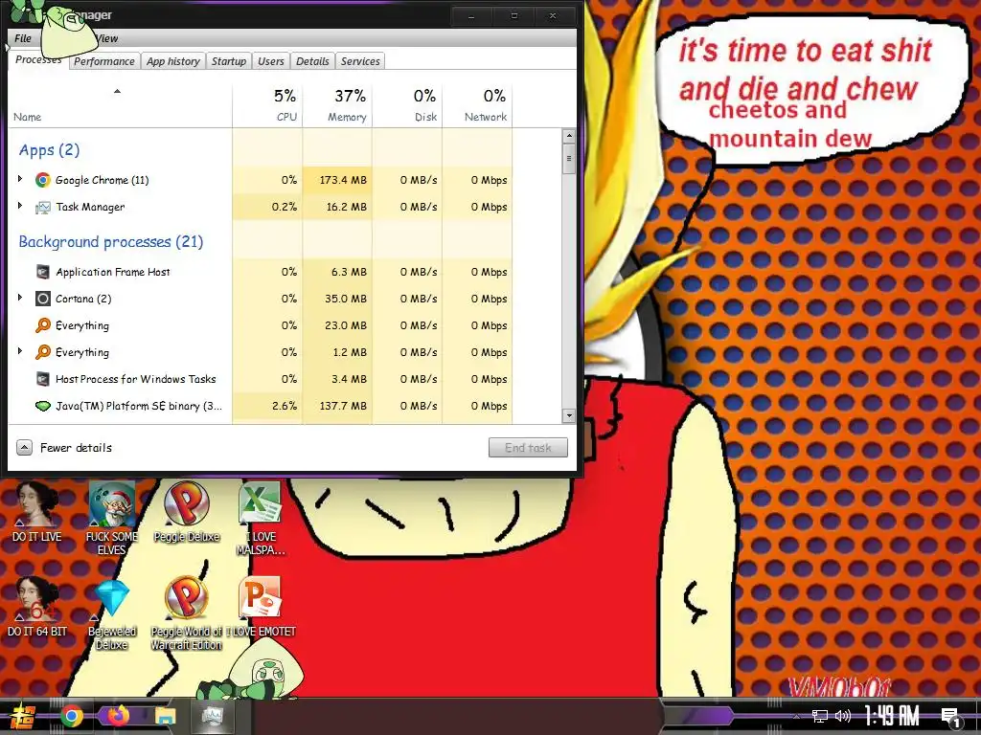Open the volume control in system tray
The width and height of the screenshot is (981, 735).
843,716
